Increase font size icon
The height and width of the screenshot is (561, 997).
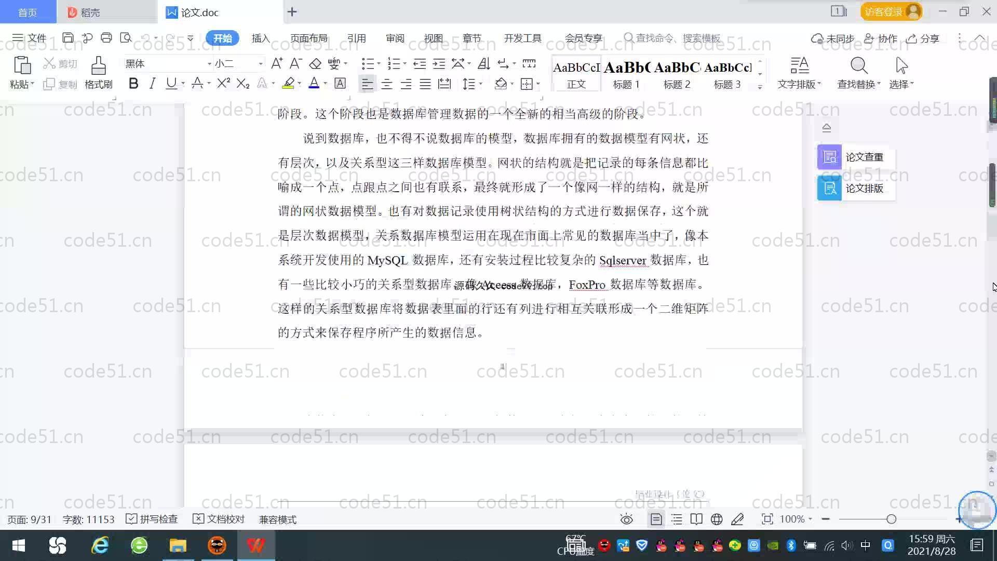point(277,63)
